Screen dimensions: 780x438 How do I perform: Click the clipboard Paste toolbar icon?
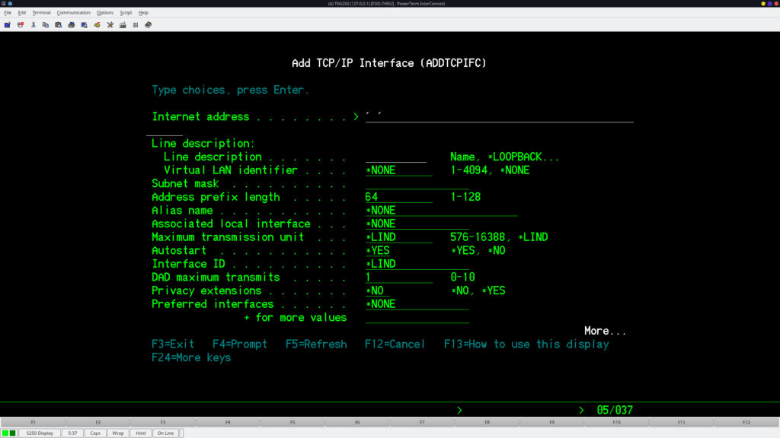[59, 25]
